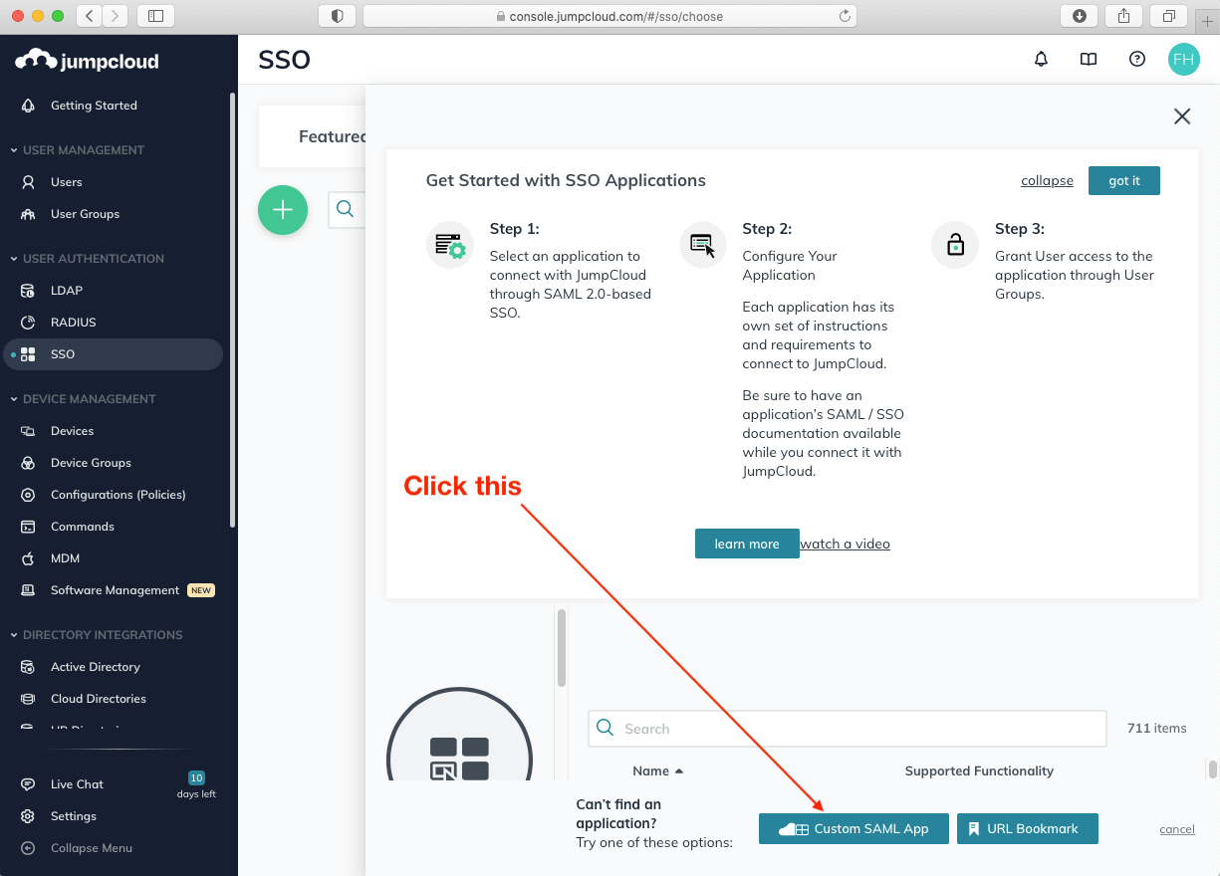This screenshot has height=876, width=1220.
Task: Click Safari back button
Action: point(90,16)
